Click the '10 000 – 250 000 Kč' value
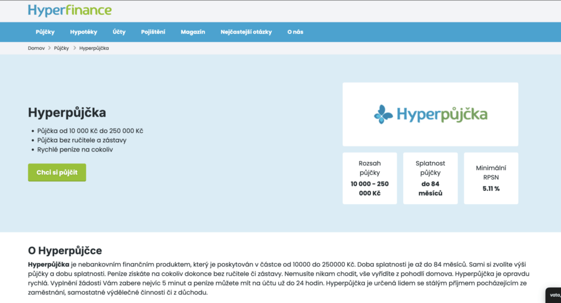 tap(370, 189)
